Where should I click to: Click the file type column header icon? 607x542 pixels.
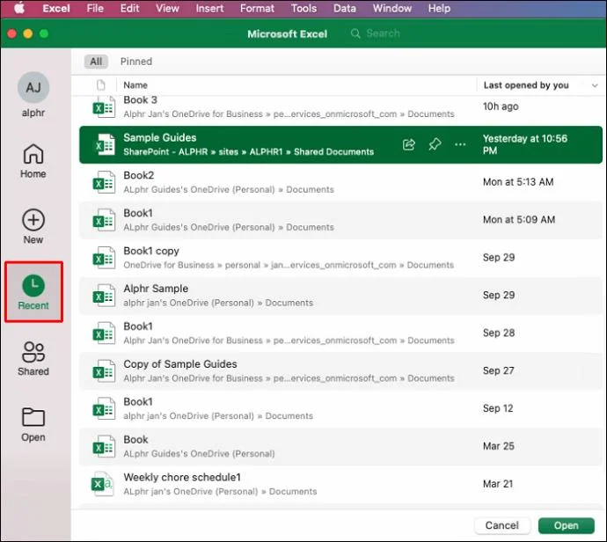100,85
